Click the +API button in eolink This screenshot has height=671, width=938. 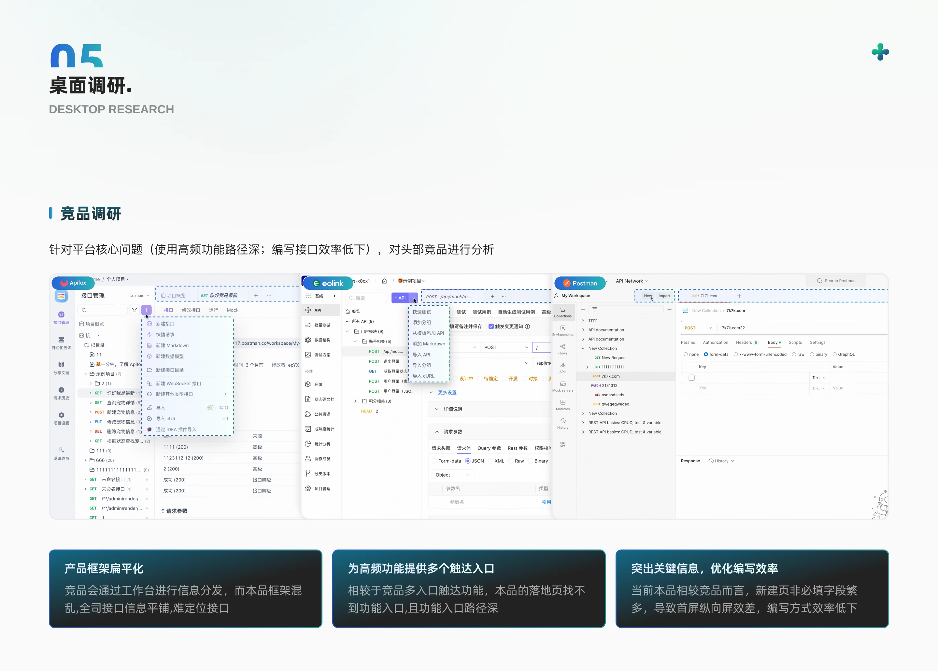400,298
